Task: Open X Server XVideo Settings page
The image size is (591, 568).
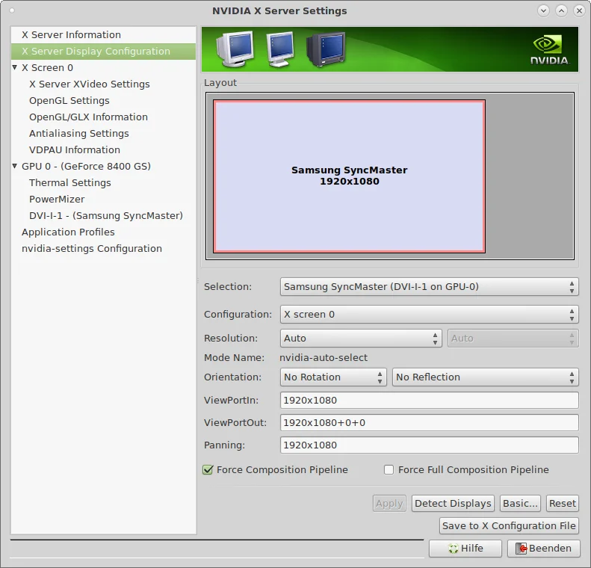Action: (90, 84)
